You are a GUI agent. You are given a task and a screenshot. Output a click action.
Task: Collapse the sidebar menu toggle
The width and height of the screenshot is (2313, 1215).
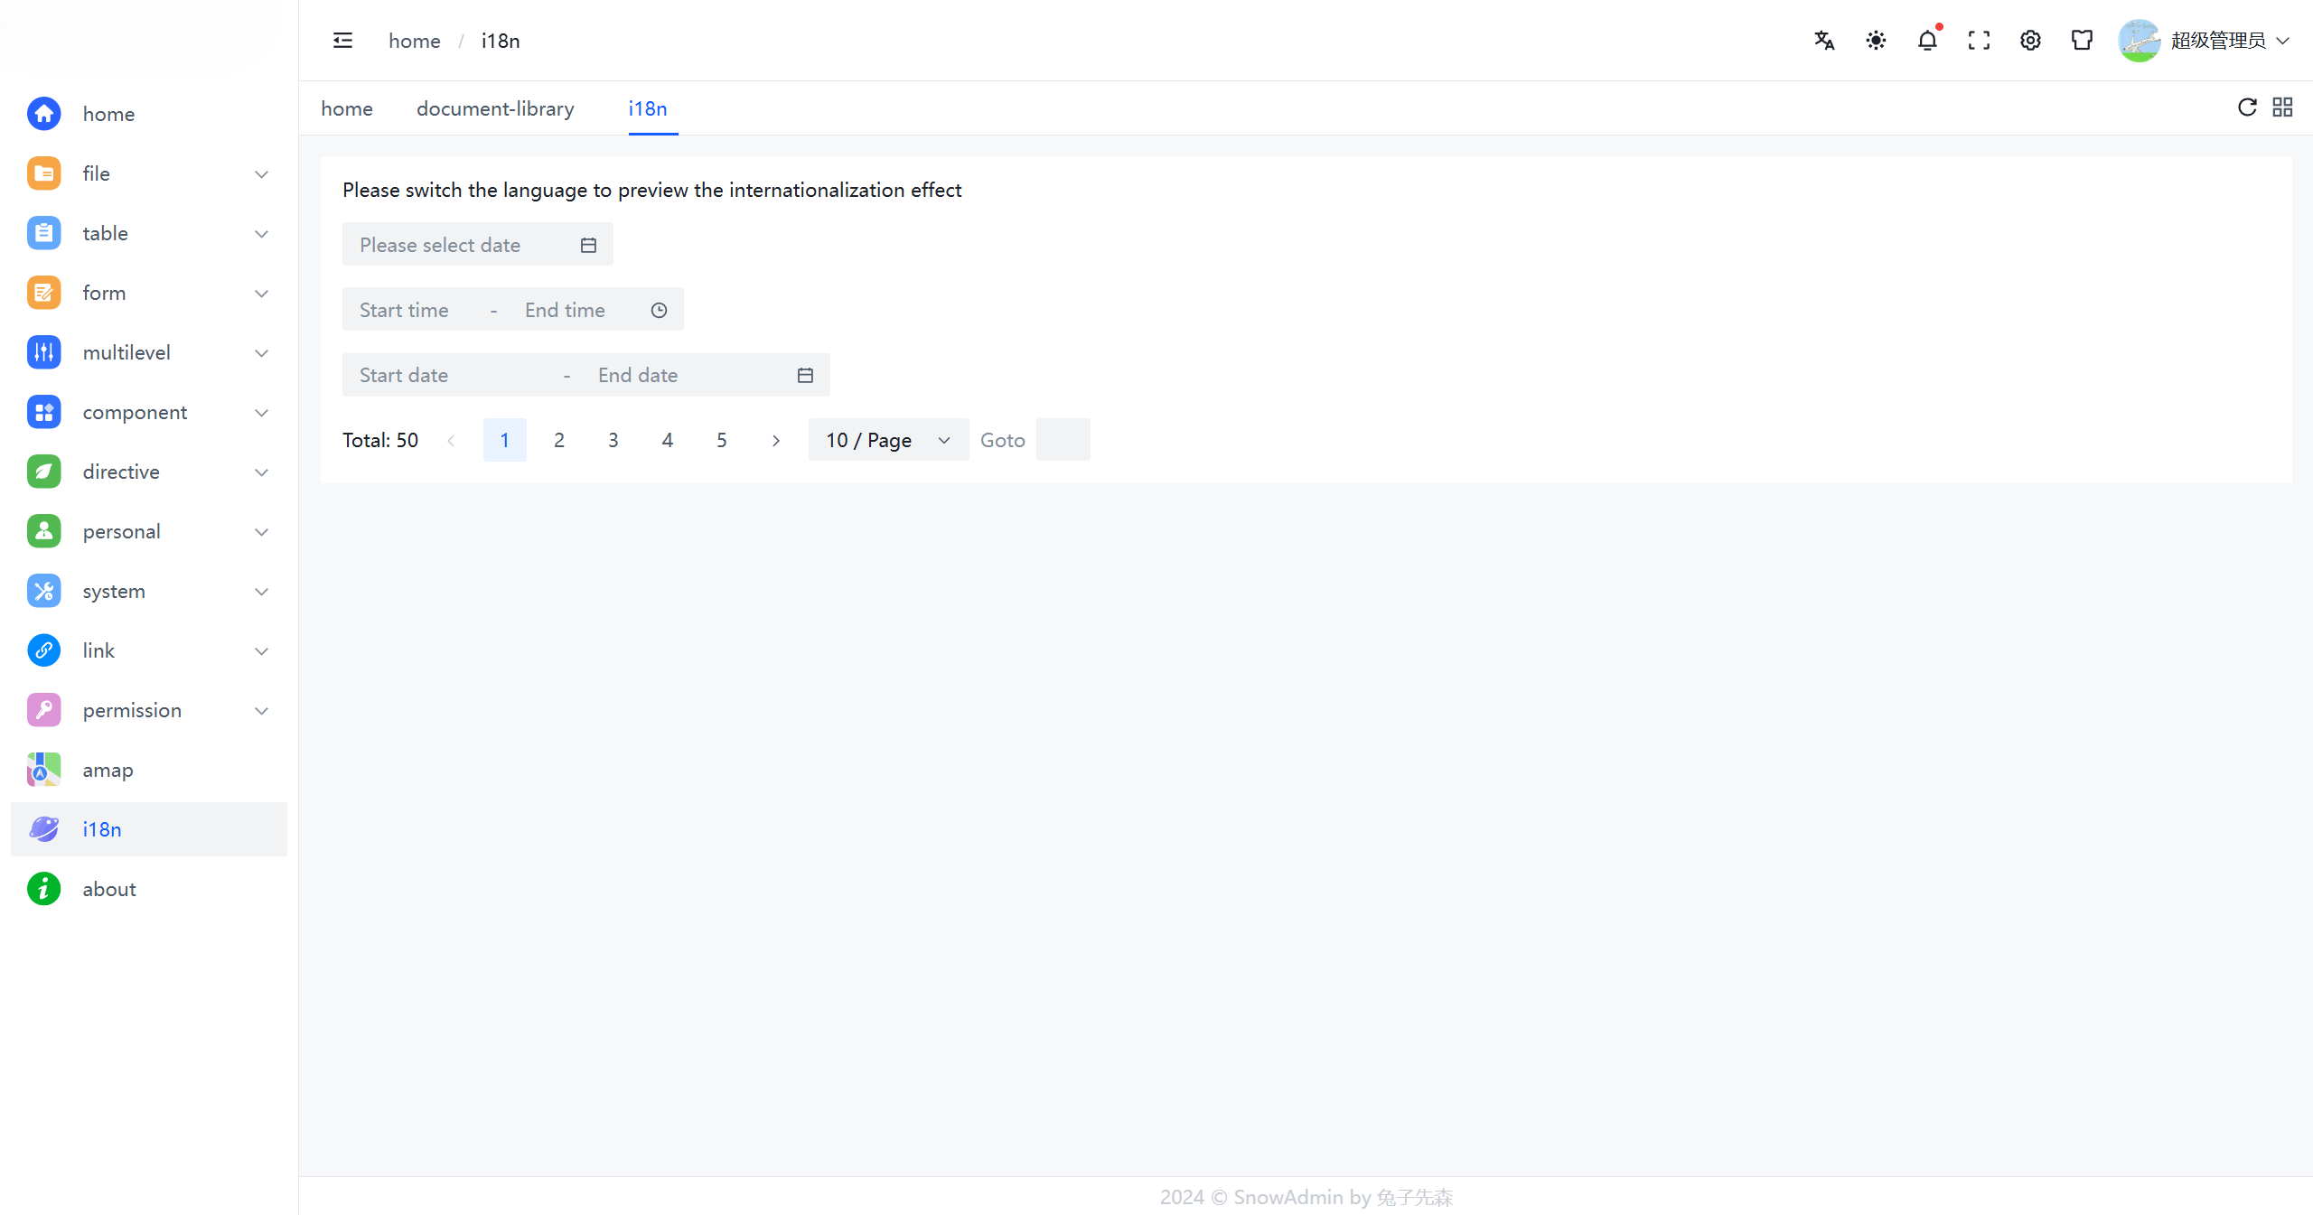pyautogui.click(x=342, y=41)
